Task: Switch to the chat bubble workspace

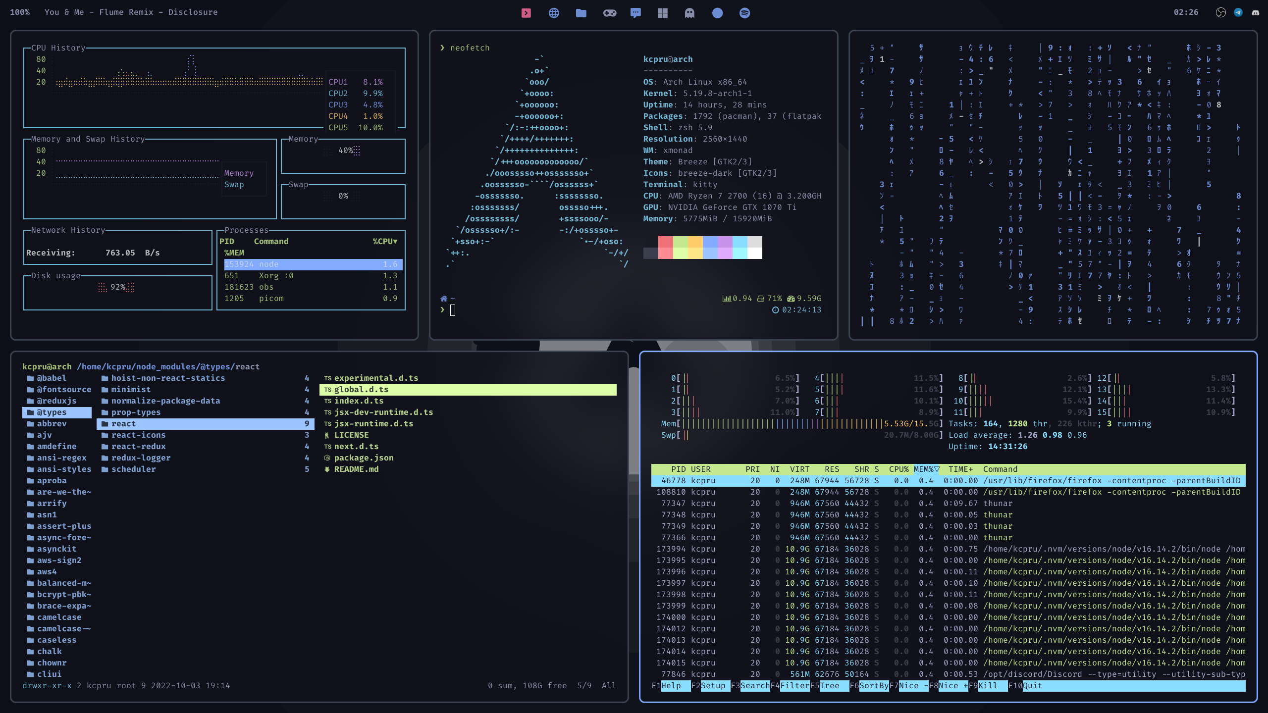Action: 635,13
